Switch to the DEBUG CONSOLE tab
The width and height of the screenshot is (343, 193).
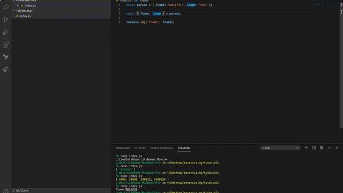[x=161, y=148]
